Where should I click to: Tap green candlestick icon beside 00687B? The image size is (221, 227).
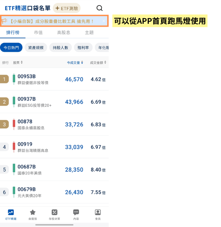click(x=14, y=169)
